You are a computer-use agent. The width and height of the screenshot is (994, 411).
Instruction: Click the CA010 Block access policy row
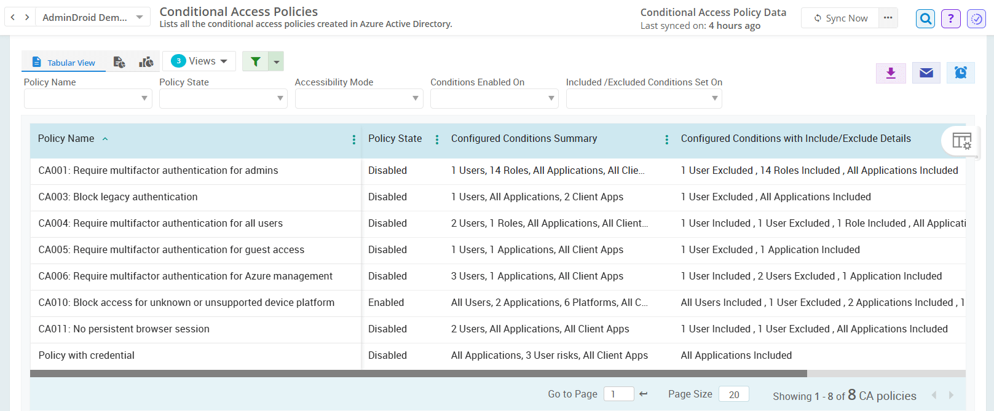pyautogui.click(x=186, y=302)
